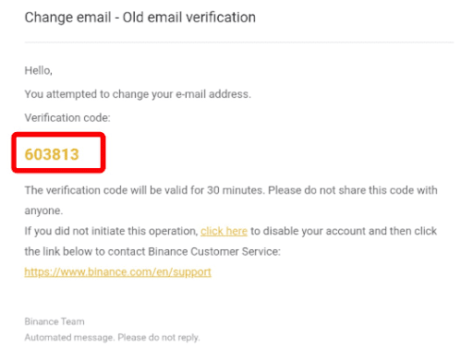Click 'to disable your account and then click' text

coord(344,231)
